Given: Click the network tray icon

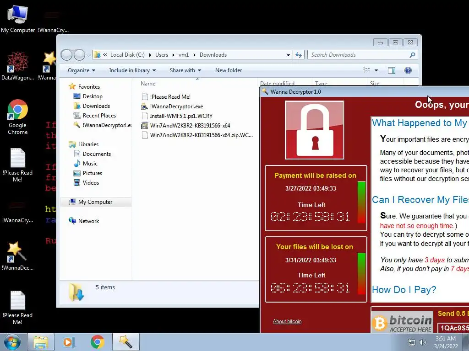Looking at the screenshot, I should pos(412,342).
